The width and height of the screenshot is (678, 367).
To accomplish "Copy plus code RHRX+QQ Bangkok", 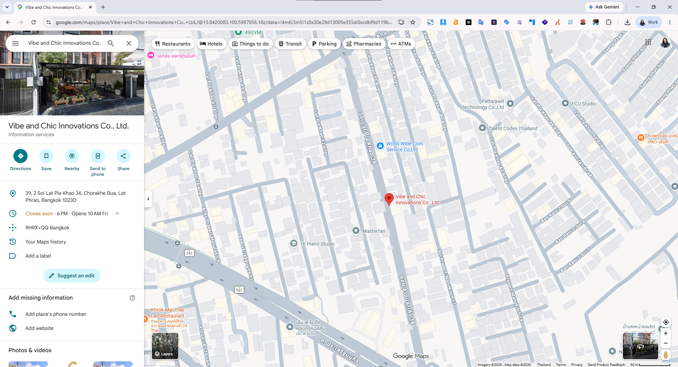I will tap(72, 228).
